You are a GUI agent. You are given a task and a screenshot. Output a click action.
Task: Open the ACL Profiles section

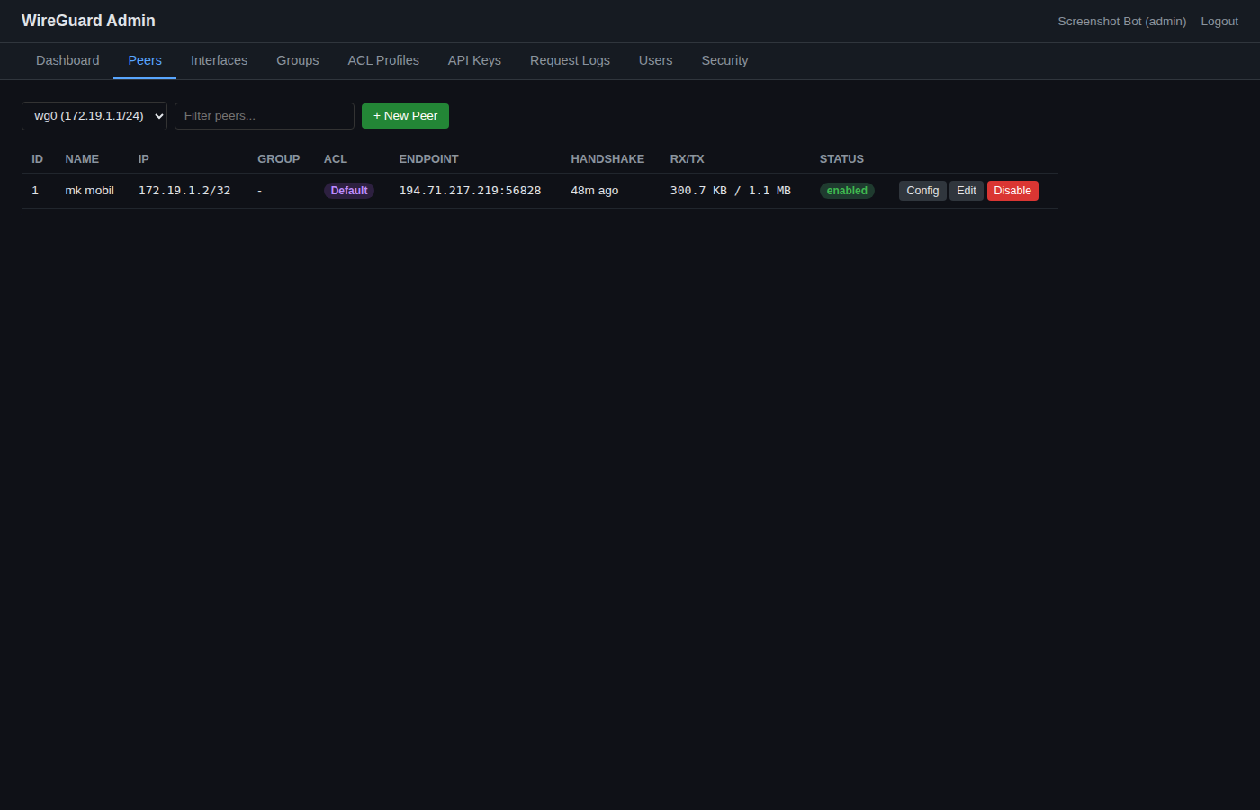click(x=382, y=60)
